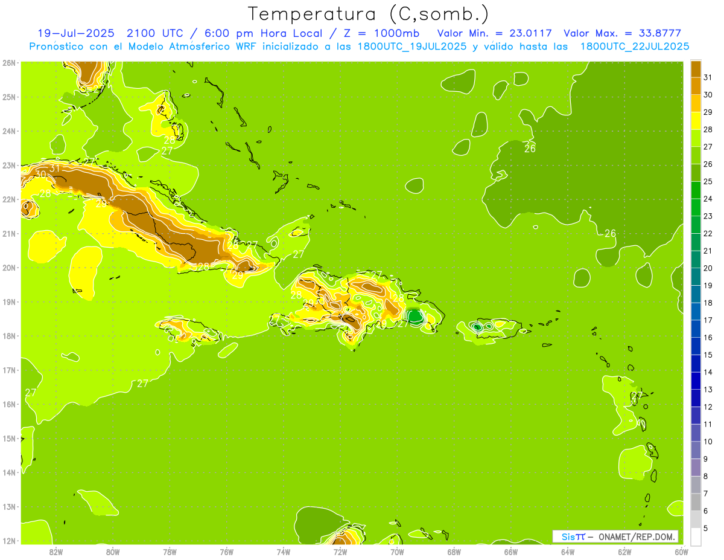This screenshot has width=724, height=560.
Task: Pick the orange swatch between 30 and 31
Action: (696, 86)
